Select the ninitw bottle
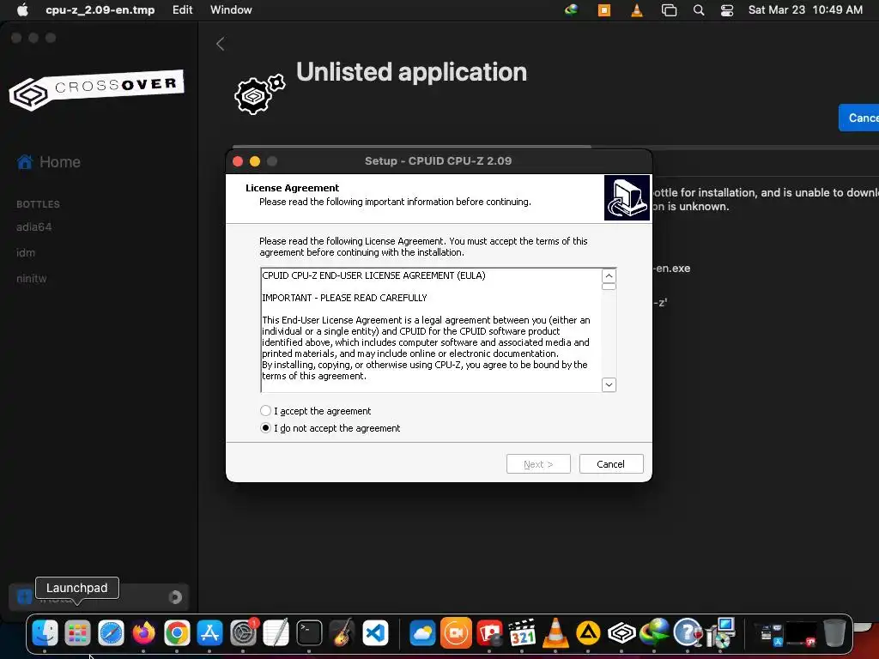 tap(32, 279)
